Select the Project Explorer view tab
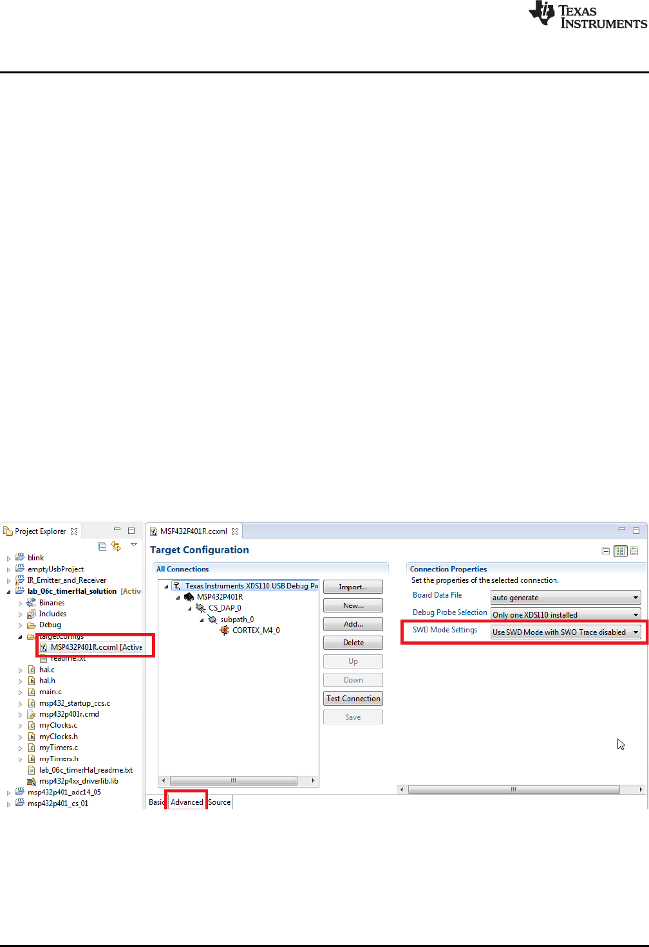This screenshot has width=649, height=947. (x=40, y=531)
